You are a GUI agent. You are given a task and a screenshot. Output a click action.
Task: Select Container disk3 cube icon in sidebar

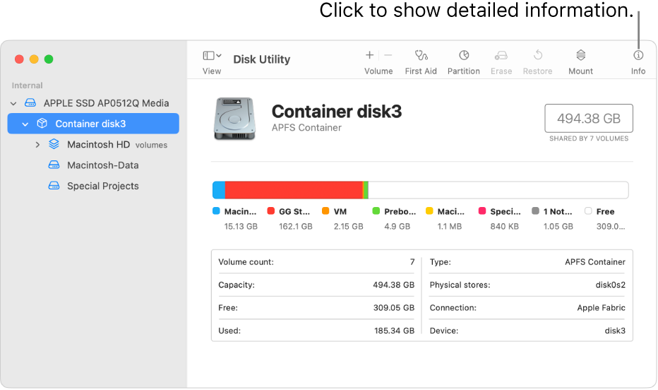pyautogui.click(x=42, y=124)
